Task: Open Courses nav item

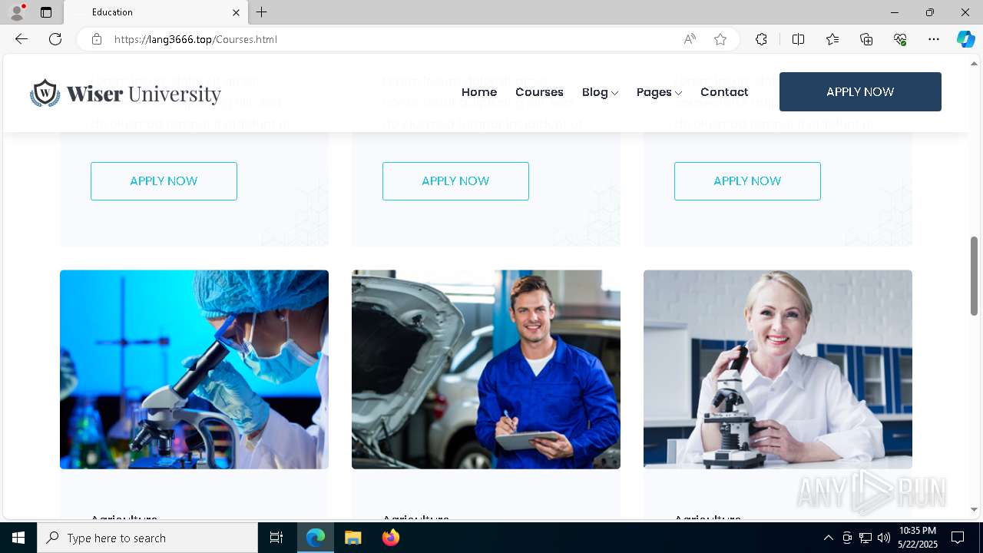Action: point(539,92)
